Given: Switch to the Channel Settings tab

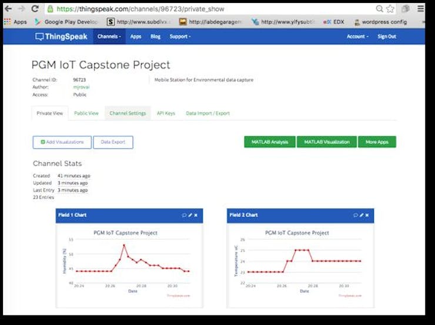Looking at the screenshot, I should pos(128,113).
